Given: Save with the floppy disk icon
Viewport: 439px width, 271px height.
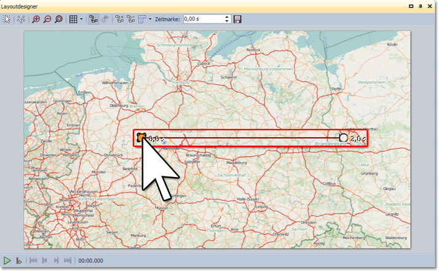Looking at the screenshot, I should pyautogui.click(x=237, y=19).
